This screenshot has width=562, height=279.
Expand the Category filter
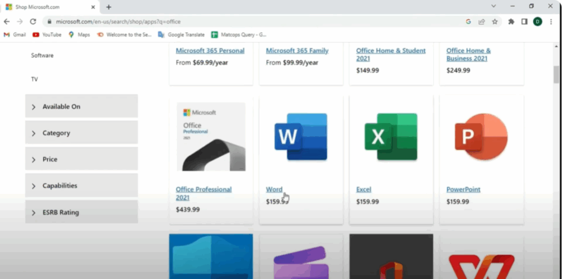(x=81, y=133)
